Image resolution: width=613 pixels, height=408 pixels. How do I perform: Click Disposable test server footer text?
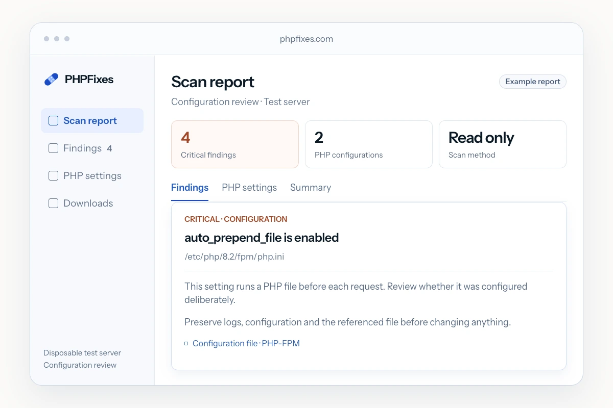coord(82,353)
